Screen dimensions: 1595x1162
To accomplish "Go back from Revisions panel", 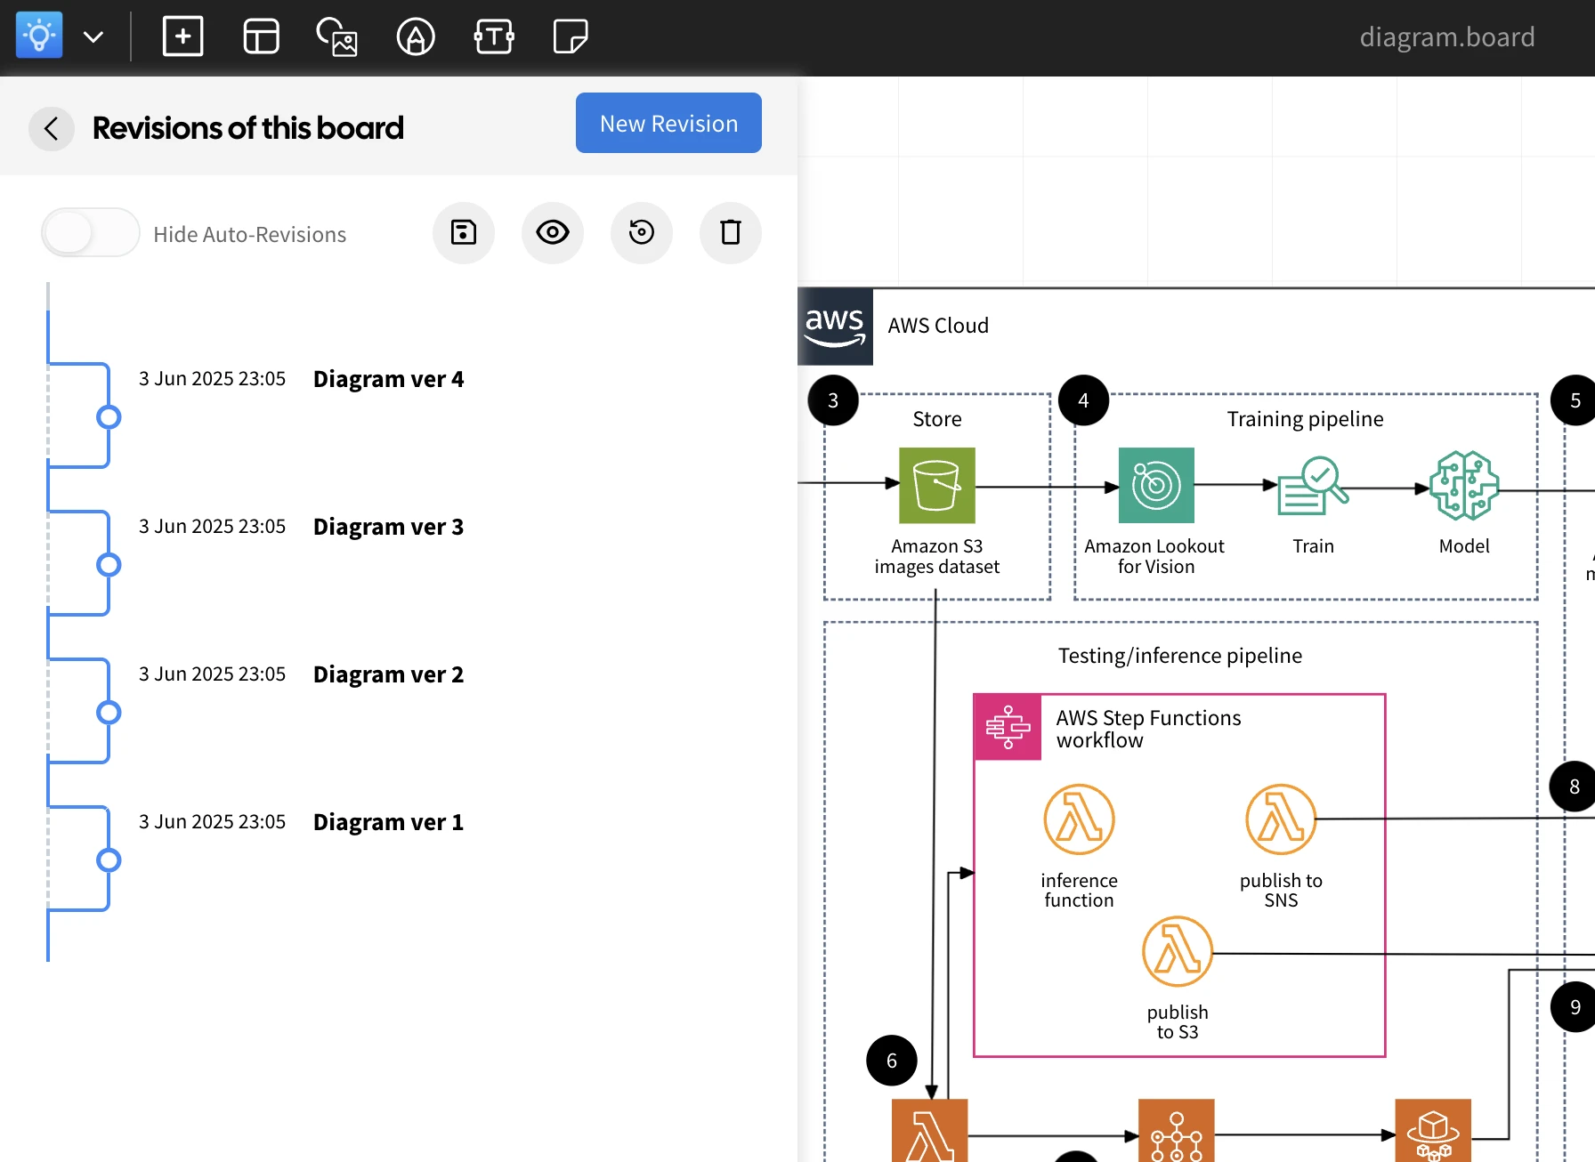I will tap(52, 128).
